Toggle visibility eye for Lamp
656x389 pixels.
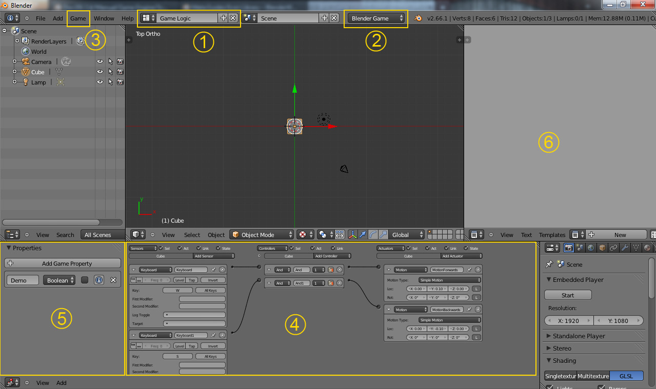click(100, 82)
